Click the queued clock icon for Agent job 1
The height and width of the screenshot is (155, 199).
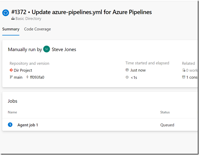click(10, 125)
